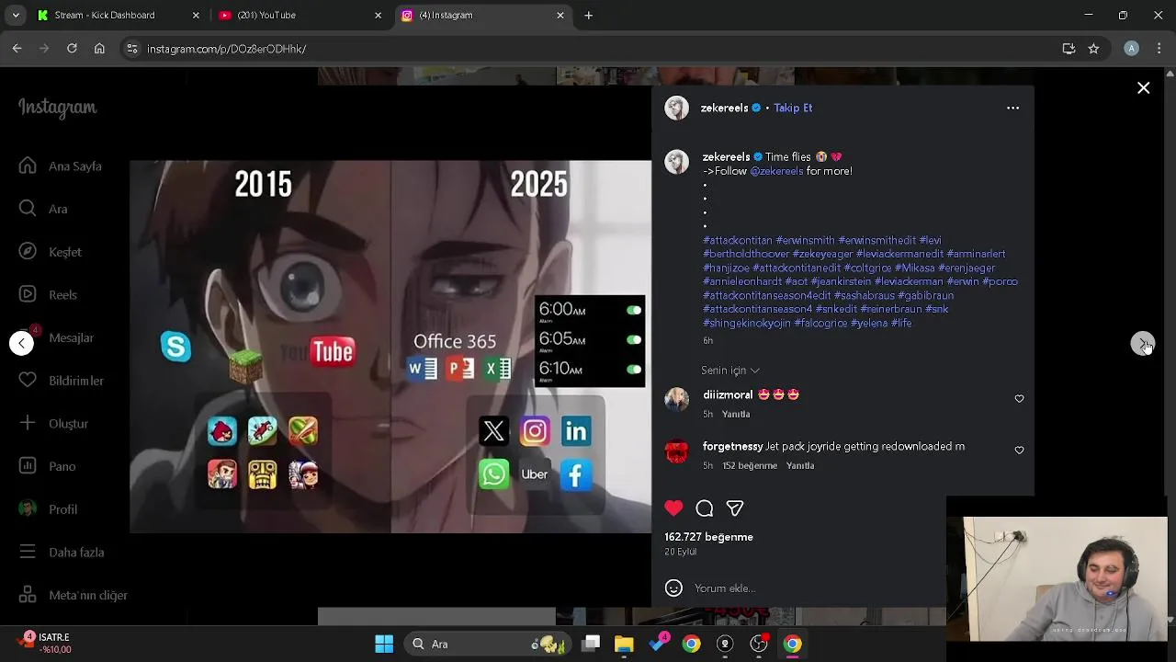Click @zekereels mention in caption
Screen dimensions: 1176x662
click(x=776, y=171)
